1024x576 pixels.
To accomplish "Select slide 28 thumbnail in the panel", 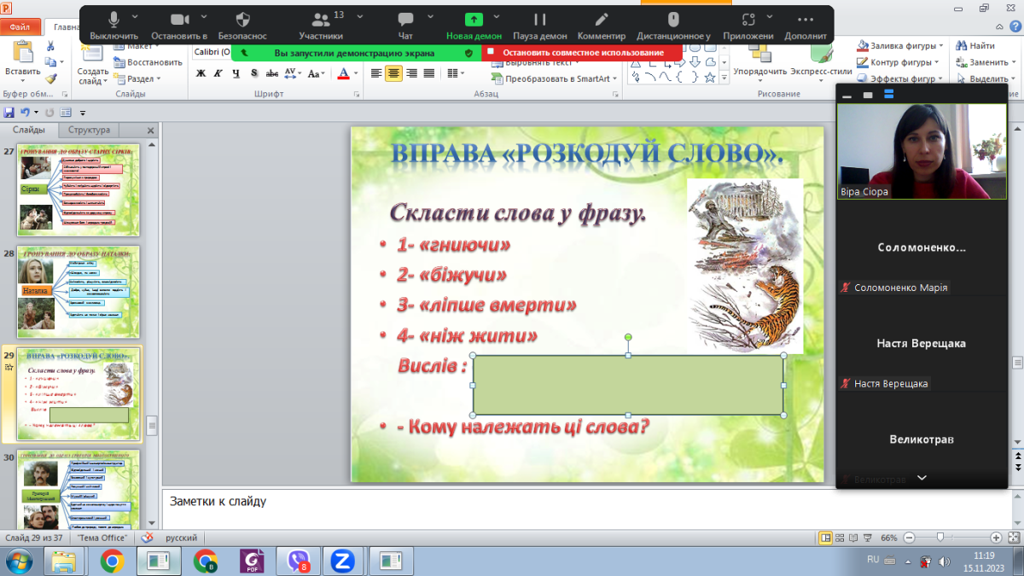I will tap(79, 291).
